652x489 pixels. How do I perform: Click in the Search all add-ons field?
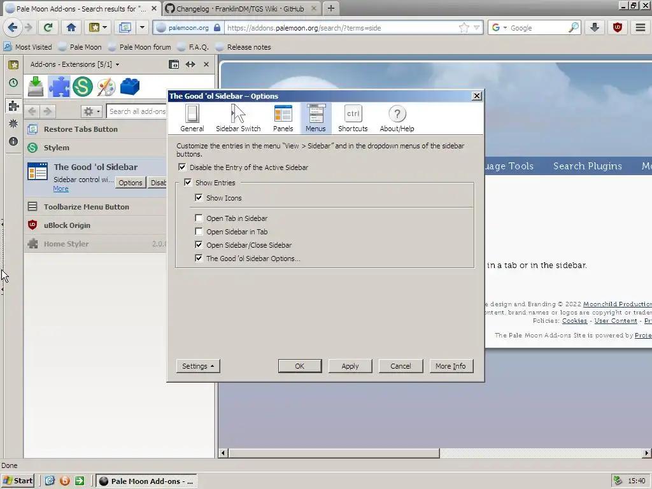click(136, 111)
